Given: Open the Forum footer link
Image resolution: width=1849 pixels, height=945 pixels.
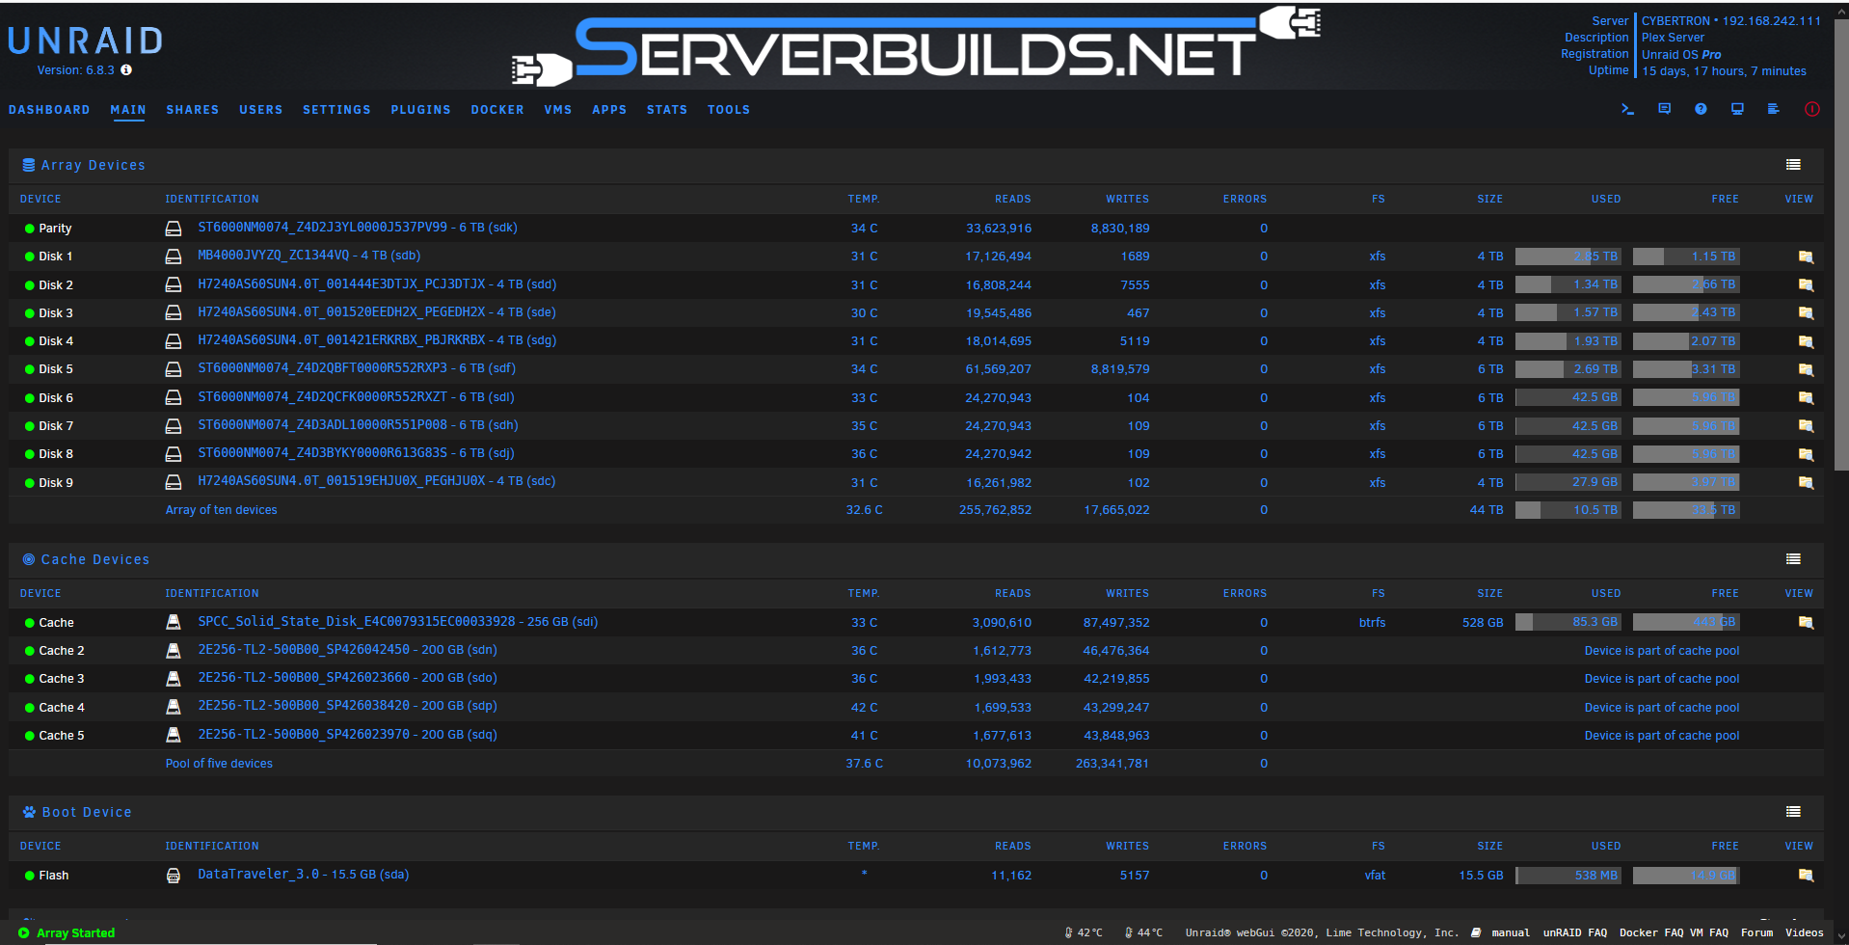Looking at the screenshot, I should tap(1756, 932).
